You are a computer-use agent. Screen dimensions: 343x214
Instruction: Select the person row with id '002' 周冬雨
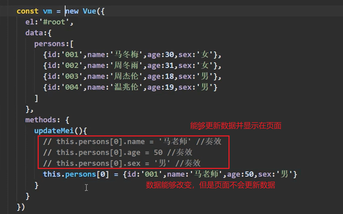coord(132,66)
